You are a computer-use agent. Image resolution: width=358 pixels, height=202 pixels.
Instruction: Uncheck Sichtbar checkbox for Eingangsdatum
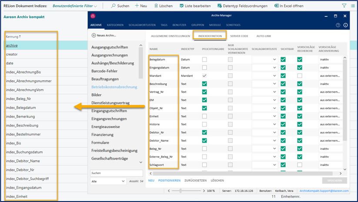[283, 68]
